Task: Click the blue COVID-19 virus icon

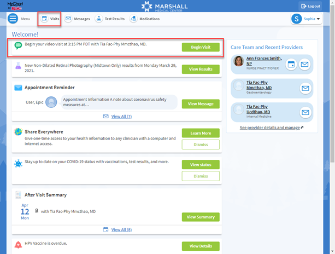Action: click(x=18, y=164)
